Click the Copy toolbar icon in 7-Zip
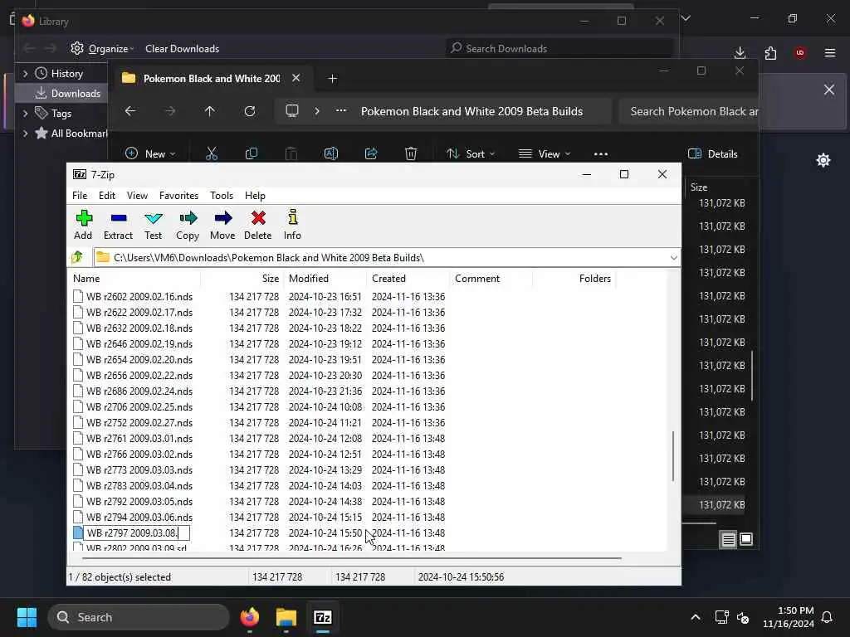This screenshot has height=637, width=850. [x=188, y=224]
